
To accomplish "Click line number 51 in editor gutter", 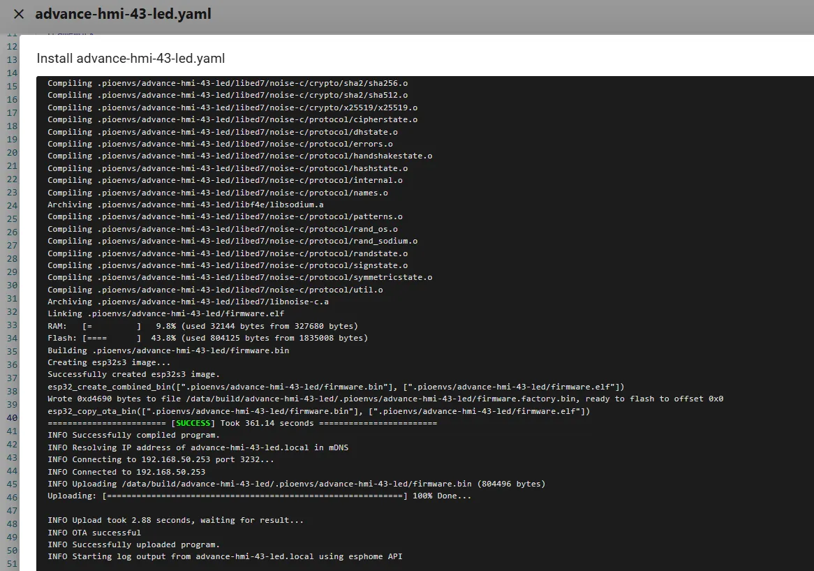I will pos(11,564).
